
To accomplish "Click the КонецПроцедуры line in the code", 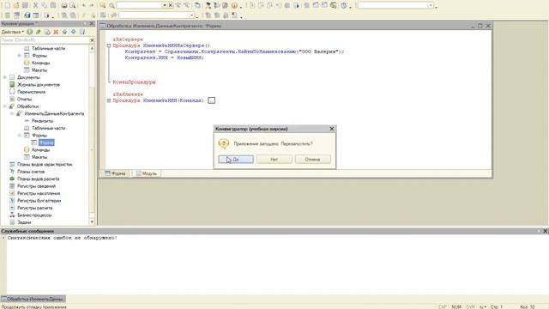I will pos(134,82).
